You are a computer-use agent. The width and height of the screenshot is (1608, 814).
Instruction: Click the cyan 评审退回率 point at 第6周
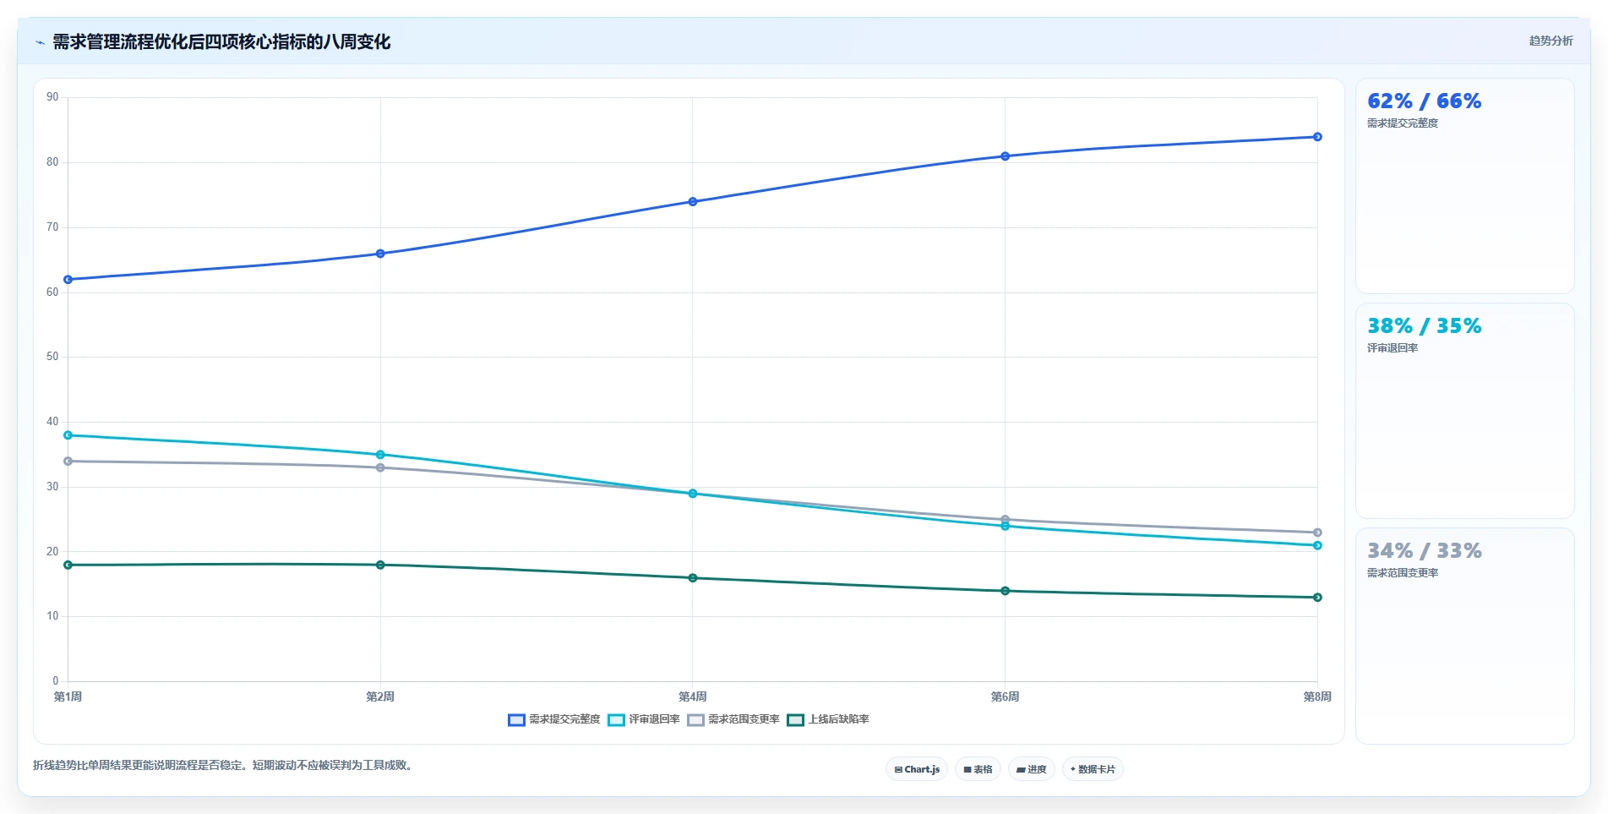click(1005, 527)
